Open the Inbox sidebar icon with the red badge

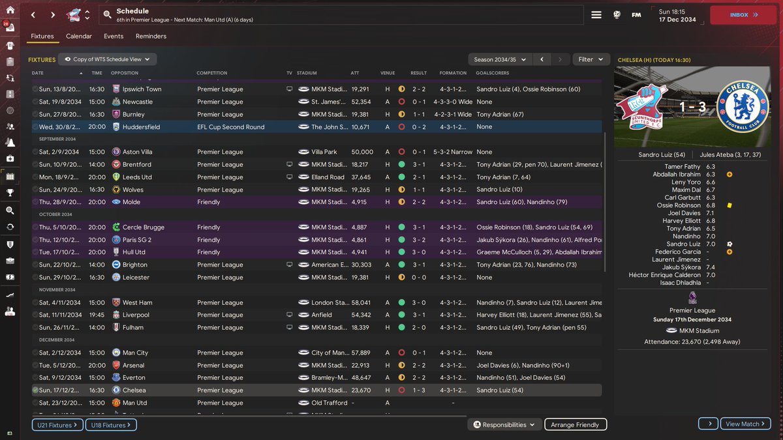coord(9,26)
